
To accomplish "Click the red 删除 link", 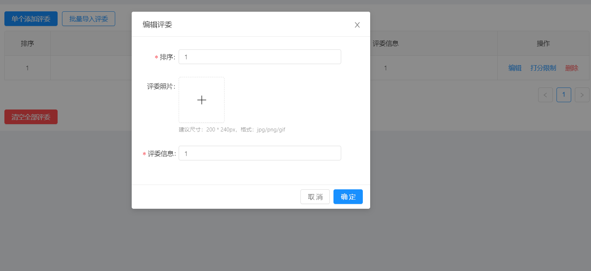I will point(572,68).
